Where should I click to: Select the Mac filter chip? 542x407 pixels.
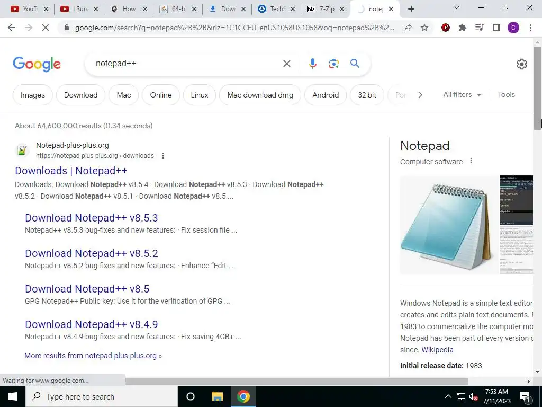coord(124,95)
